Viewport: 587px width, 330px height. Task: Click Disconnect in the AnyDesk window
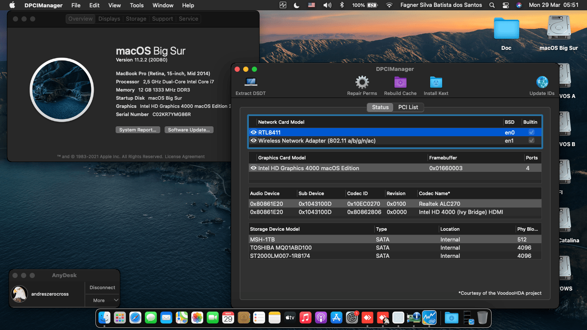tap(102, 287)
